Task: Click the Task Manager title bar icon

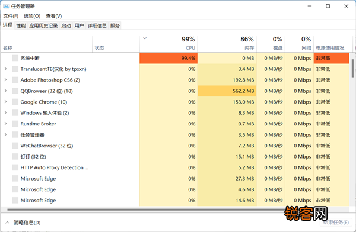Action: 6,6
